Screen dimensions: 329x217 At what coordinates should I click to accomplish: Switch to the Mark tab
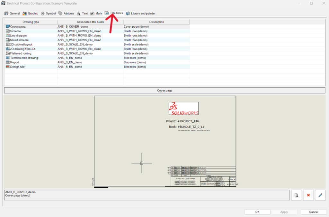pyautogui.click(x=96, y=14)
